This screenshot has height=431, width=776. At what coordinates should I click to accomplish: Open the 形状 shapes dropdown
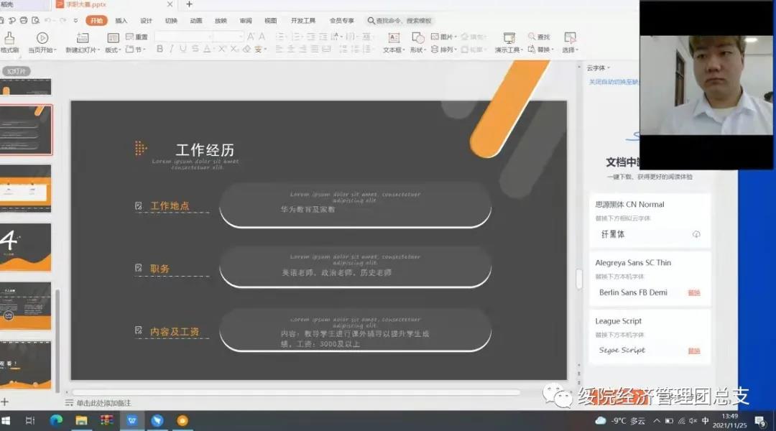click(425, 50)
